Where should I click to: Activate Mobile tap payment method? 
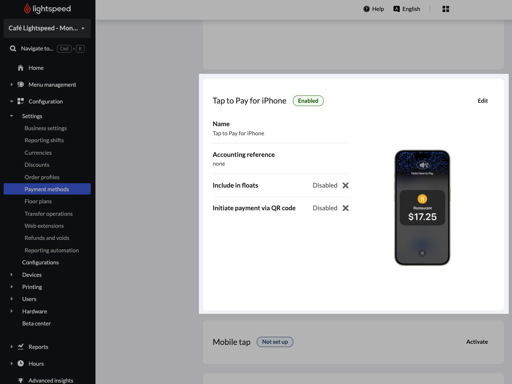point(477,342)
